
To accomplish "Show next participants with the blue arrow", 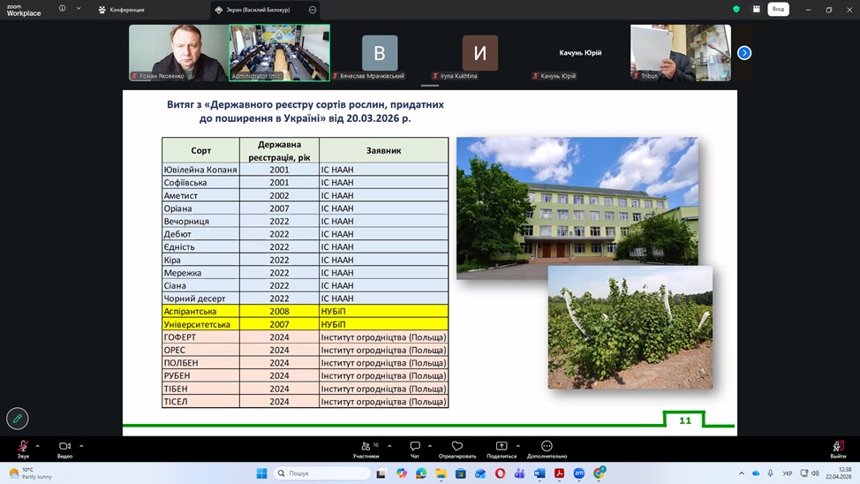I will pos(744,53).
